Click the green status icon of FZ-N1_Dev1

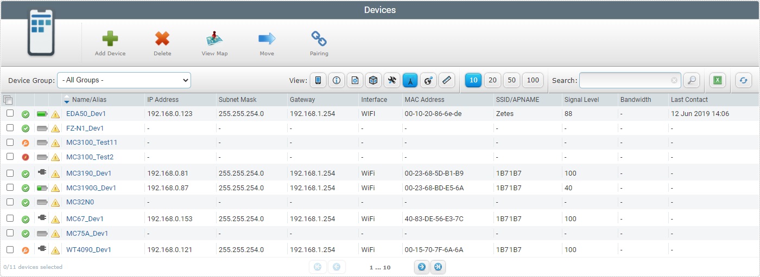pyautogui.click(x=25, y=128)
